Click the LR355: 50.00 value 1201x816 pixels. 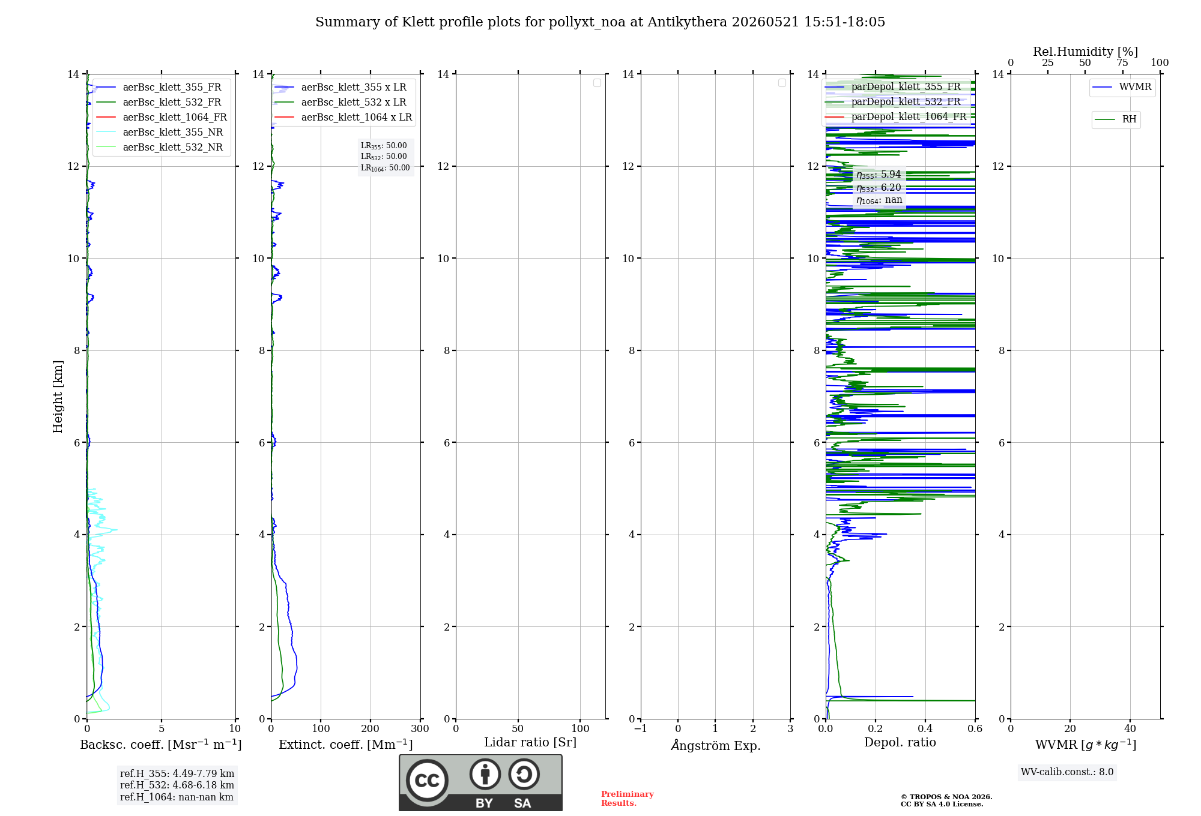[384, 146]
